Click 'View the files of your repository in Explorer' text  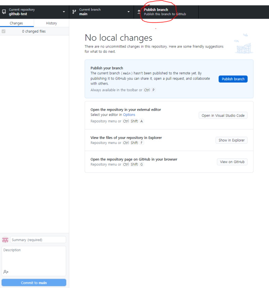click(126, 137)
